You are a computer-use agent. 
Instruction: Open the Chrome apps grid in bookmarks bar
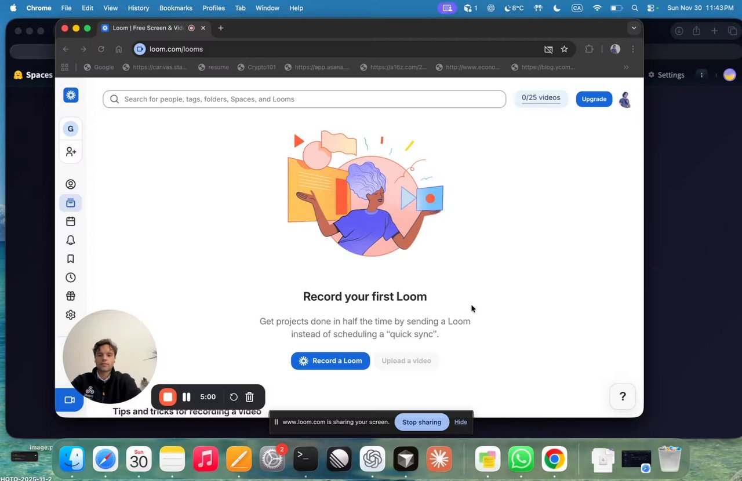[65, 67]
